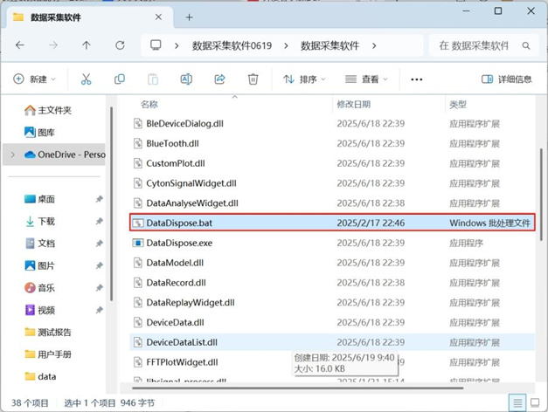Navigate back using the back arrow
Screen dimensions: 548x412
point(19,45)
